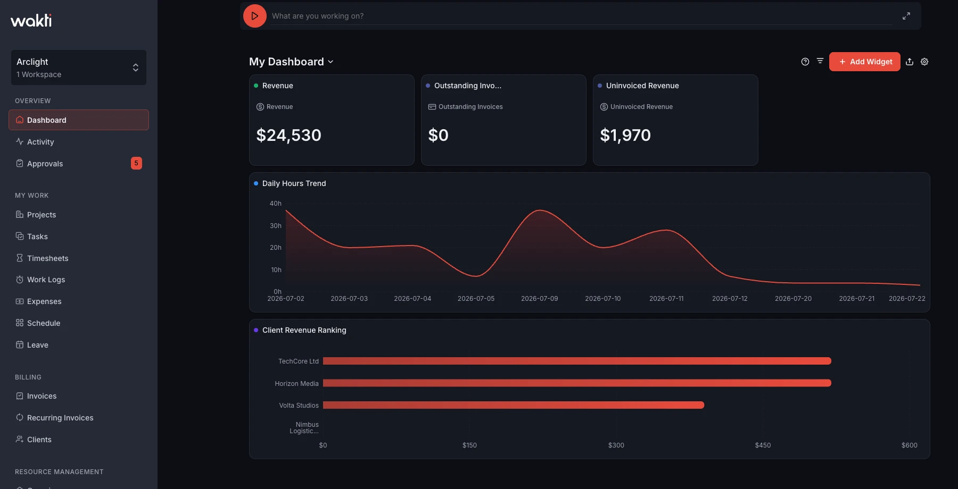Screen dimensions: 958x489
Task: Open the Schedule view
Action: coord(79,323)
